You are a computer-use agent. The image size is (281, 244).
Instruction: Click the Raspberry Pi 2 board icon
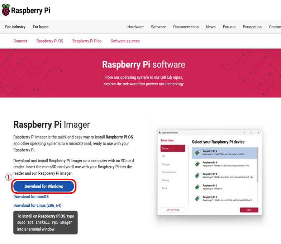(x=197, y=187)
